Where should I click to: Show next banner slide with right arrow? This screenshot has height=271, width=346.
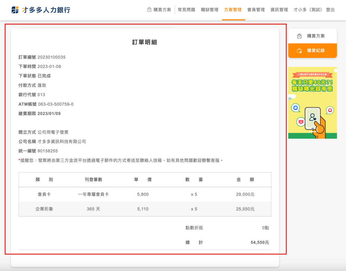click(333, 103)
